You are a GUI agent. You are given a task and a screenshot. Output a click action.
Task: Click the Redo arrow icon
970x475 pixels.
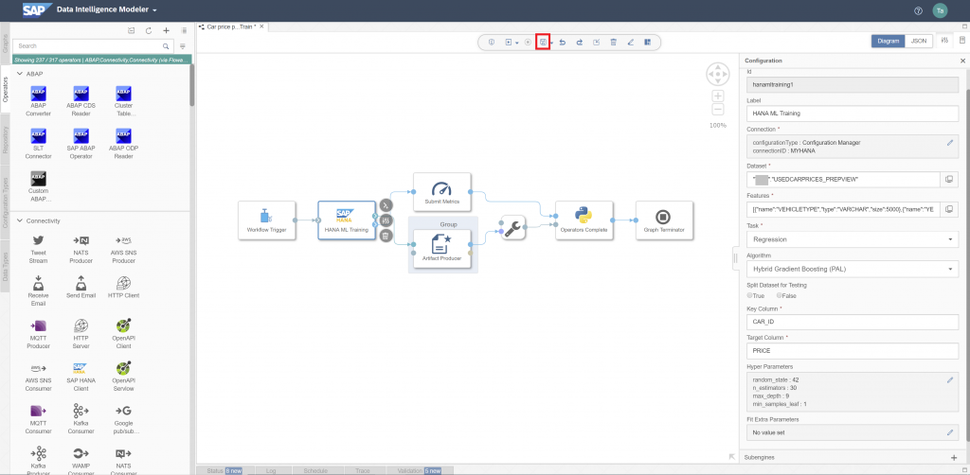(x=580, y=42)
